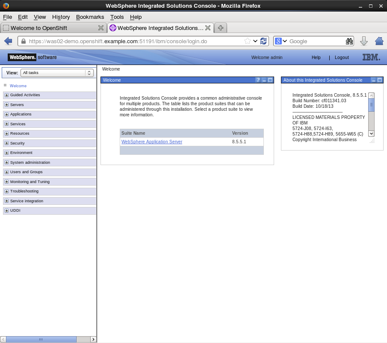Switch to the Welcome to OpenShift tab
Image resolution: width=387 pixels, height=343 pixels.
tap(53, 28)
